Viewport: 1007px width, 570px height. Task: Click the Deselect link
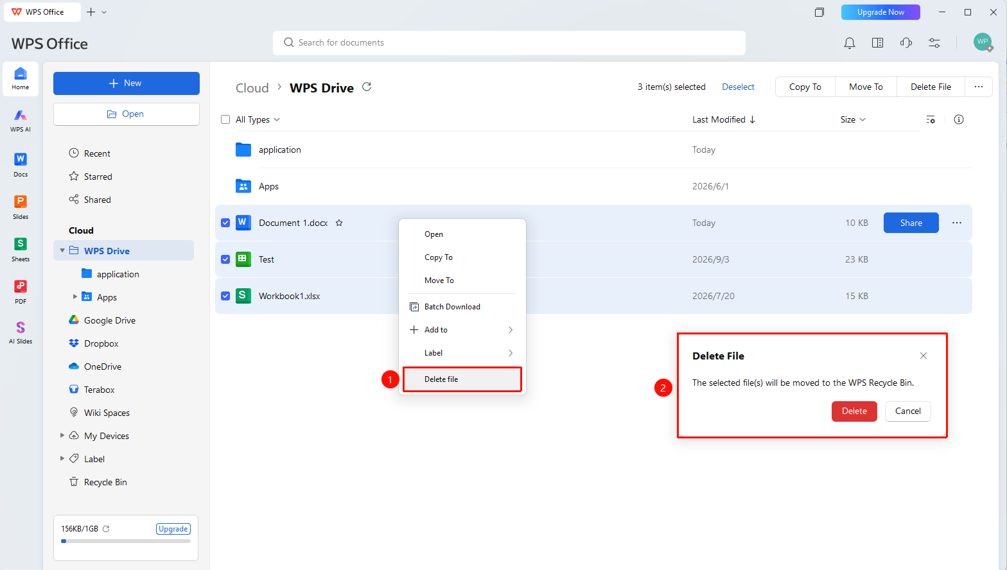click(738, 87)
